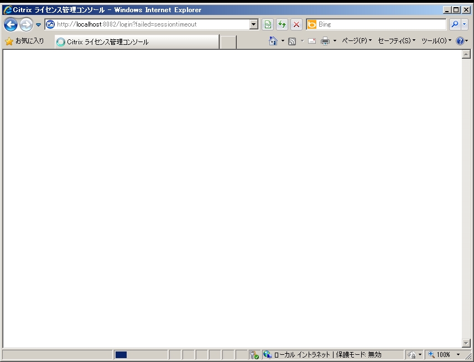Open the Home page icon
474x362 pixels.
273,42
